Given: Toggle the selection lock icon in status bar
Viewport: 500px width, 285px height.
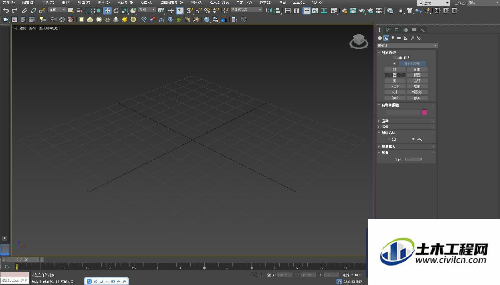Looking at the screenshot, I should (262, 275).
